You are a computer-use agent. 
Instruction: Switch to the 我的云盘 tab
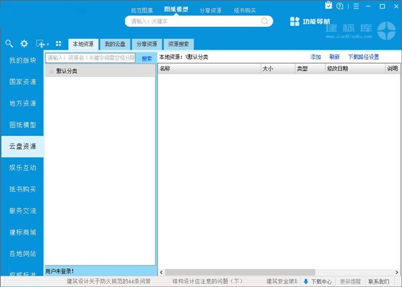point(115,44)
